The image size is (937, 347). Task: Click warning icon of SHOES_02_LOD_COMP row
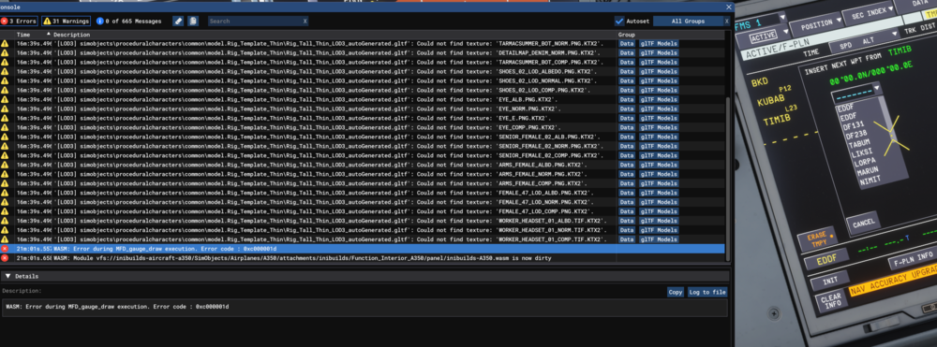pos(5,91)
